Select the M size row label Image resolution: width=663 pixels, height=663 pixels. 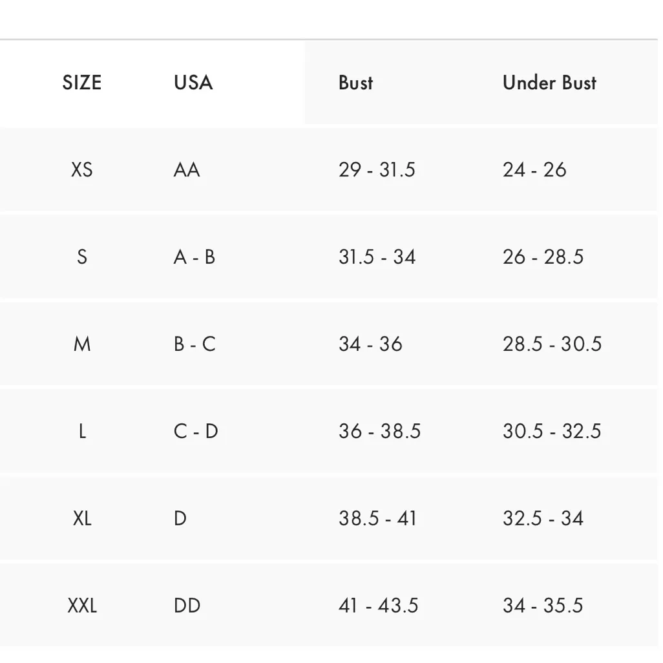(x=82, y=344)
